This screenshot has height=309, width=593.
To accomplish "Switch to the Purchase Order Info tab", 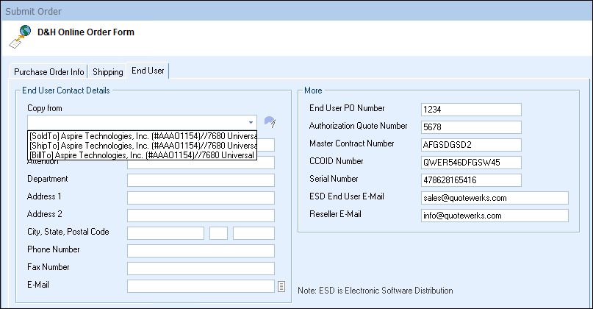I will 49,71.
